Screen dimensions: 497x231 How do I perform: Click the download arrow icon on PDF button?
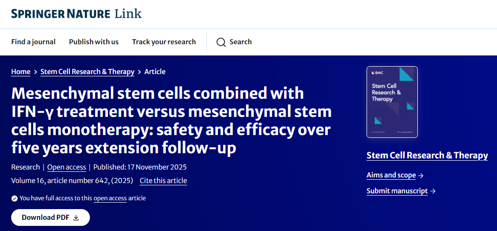pyautogui.click(x=76, y=217)
